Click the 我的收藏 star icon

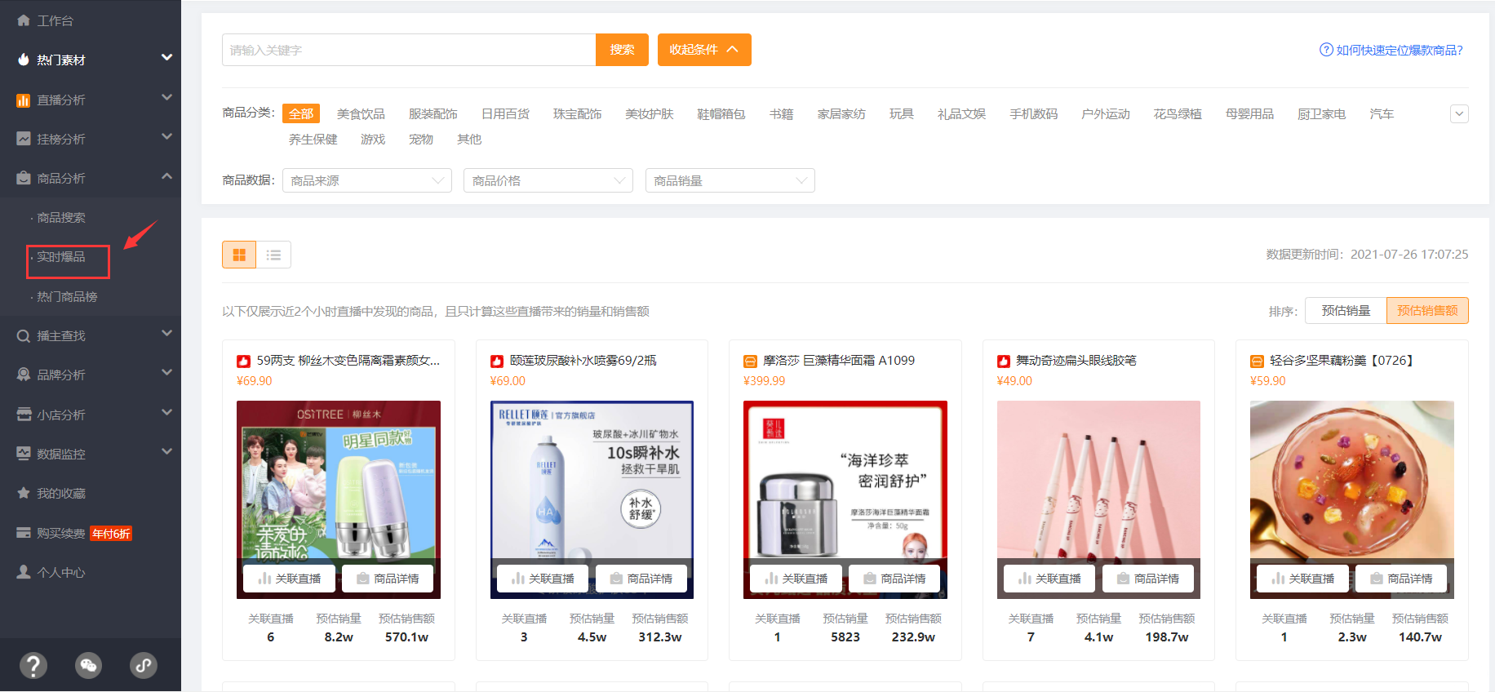pos(24,493)
